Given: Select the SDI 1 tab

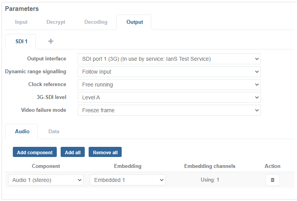Looking at the screenshot, I should click(x=21, y=41).
